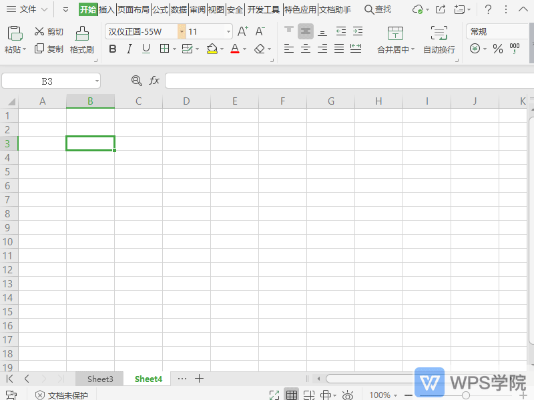Go to first sheet navigation arrow
Viewport: 534px width, 400px height.
(9, 379)
